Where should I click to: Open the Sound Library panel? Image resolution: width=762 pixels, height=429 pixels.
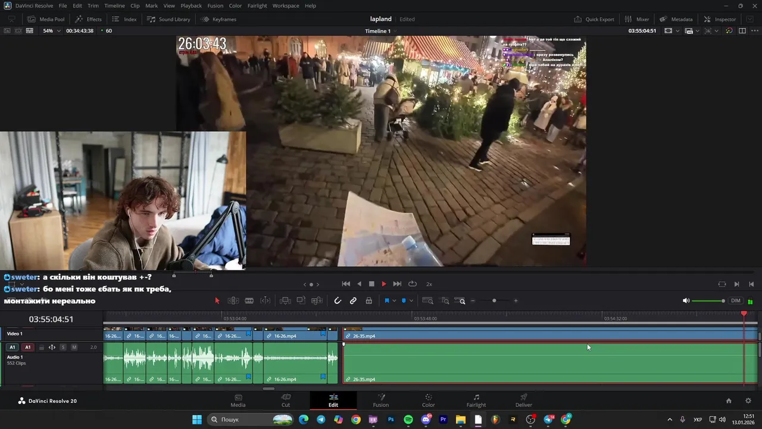[x=168, y=19]
